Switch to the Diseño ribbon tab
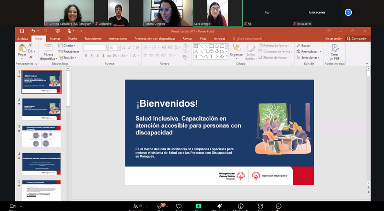Screen dimensions: 384x211 pyautogui.click(x=72, y=39)
